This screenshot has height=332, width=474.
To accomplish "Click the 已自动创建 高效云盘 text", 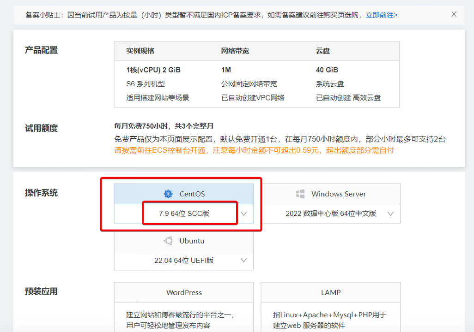I will (348, 98).
